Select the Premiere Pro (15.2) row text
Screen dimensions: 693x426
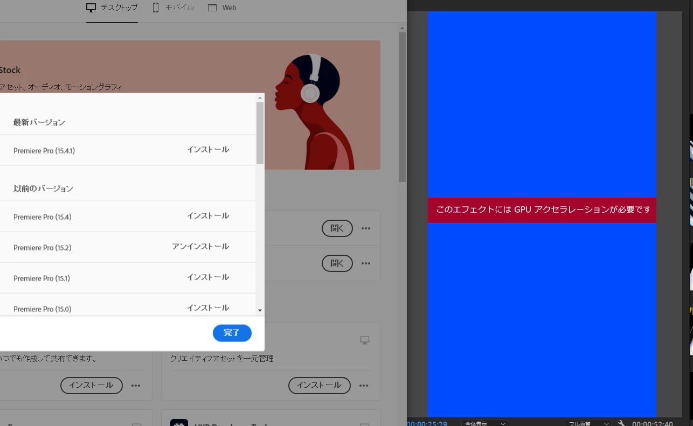(43, 248)
